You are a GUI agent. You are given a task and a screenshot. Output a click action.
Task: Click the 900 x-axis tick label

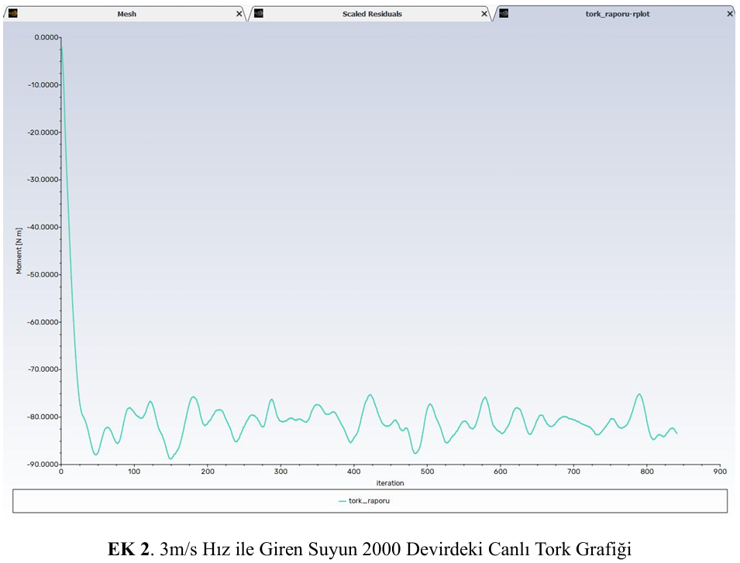(720, 471)
